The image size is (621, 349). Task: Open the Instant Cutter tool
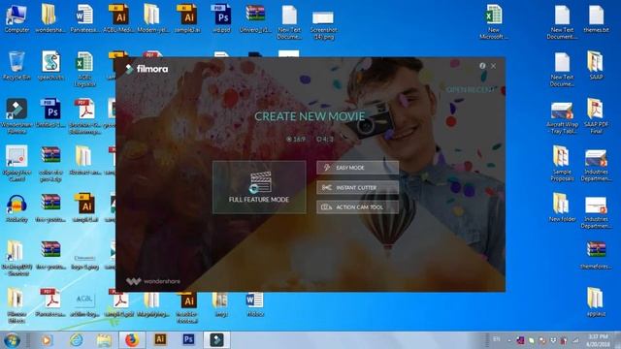pos(358,187)
